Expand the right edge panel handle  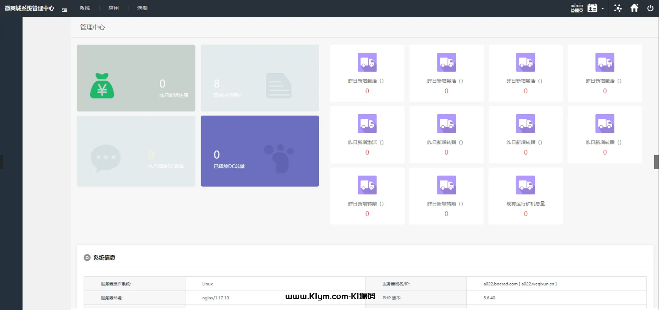656,162
